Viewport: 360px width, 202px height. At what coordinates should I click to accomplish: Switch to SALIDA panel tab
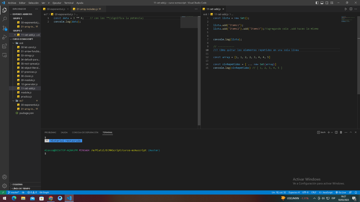[64, 132]
